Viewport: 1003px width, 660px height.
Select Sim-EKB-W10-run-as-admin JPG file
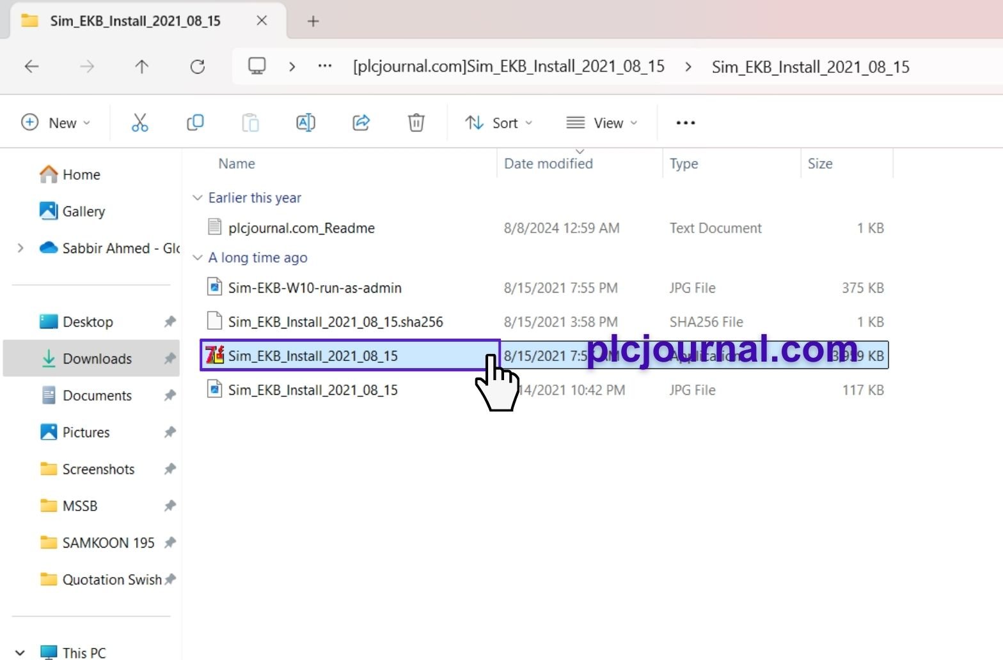(315, 288)
